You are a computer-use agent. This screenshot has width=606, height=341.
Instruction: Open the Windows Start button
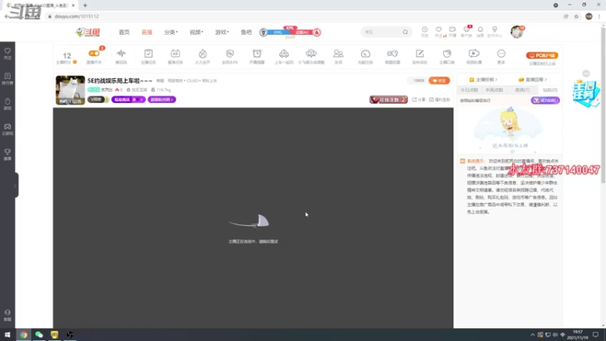pyautogui.click(x=8, y=335)
